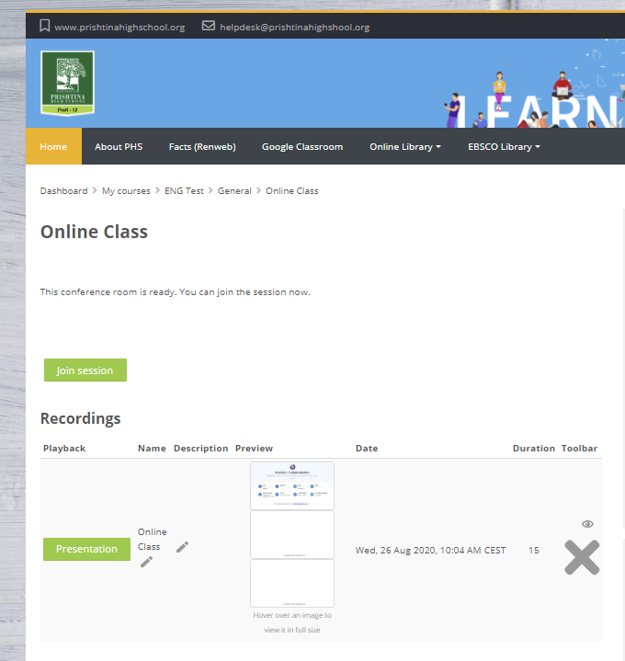Viewport: 625px width, 661px height.
Task: Click the Recordings heading
Action: click(x=81, y=418)
